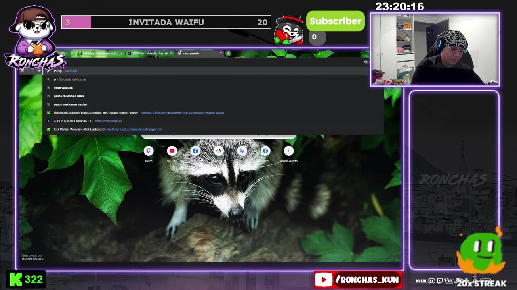Image resolution: width=517 pixels, height=290 pixels.
Task: Pick the 'pesos chilenos a soles' suggestion
Action: coord(213,96)
